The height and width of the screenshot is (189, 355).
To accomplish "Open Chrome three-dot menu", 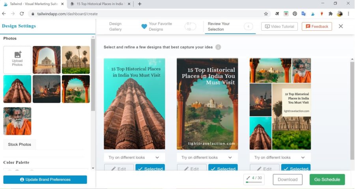I will pos(348,14).
